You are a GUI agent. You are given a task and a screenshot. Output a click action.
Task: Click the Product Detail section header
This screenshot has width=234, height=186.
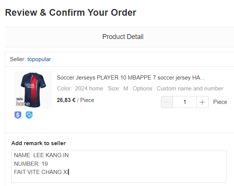point(123,37)
